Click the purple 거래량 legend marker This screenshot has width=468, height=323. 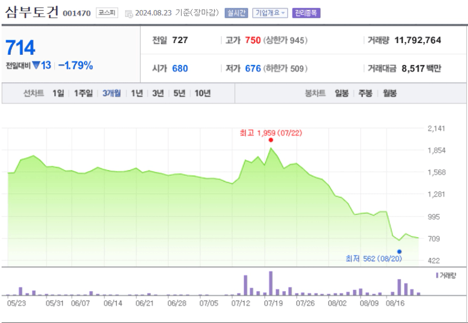click(x=437, y=275)
